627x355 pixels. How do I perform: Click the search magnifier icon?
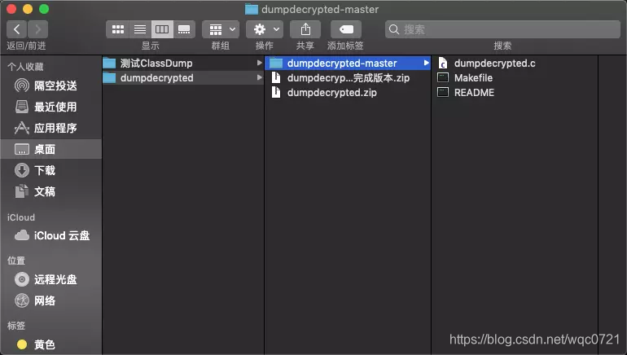394,29
